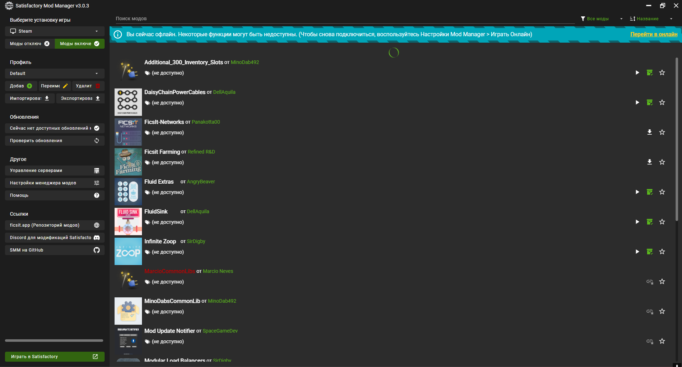
Task: Click author link AngryBeaver
Action: click(201, 182)
